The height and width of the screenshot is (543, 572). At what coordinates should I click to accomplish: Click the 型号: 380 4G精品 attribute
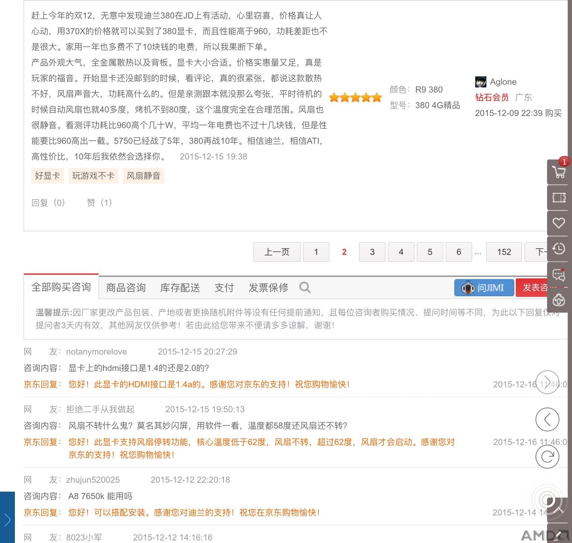[x=425, y=105]
